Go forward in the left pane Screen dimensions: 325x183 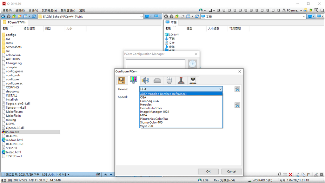pos(9,17)
